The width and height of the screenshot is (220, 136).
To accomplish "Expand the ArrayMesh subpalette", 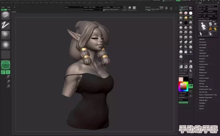I will (x=203, y=45).
